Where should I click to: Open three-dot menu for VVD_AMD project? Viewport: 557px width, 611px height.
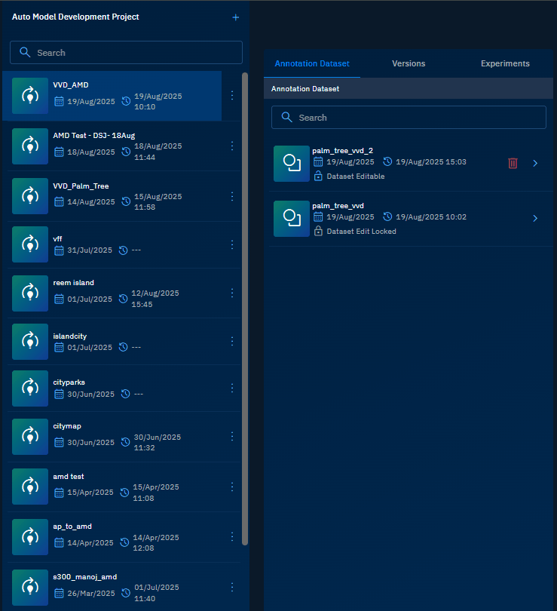(232, 96)
